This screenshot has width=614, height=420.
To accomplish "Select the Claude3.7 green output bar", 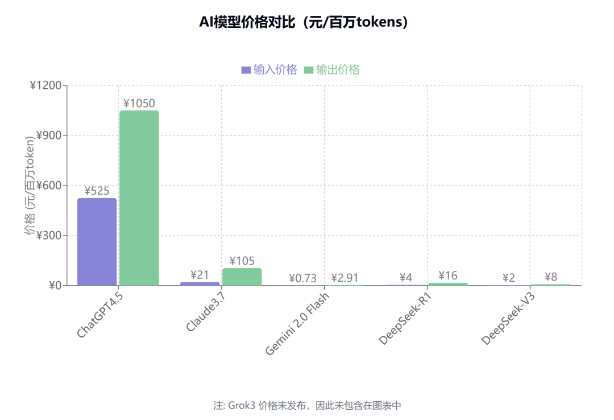I will [242, 277].
